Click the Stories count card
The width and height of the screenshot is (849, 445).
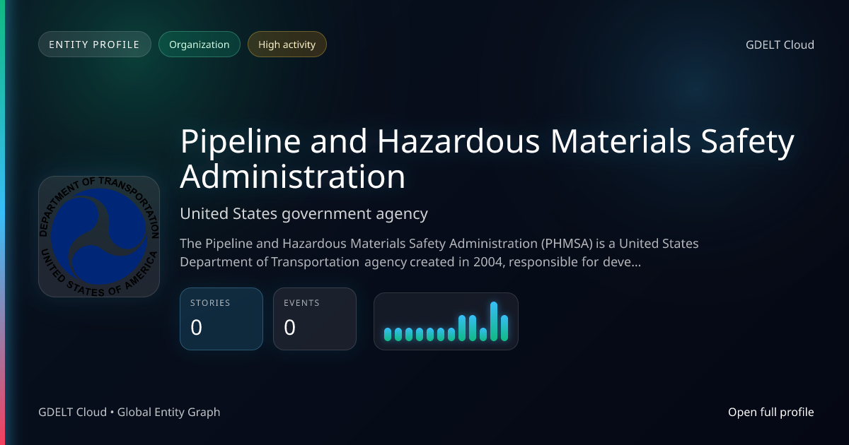tap(222, 319)
